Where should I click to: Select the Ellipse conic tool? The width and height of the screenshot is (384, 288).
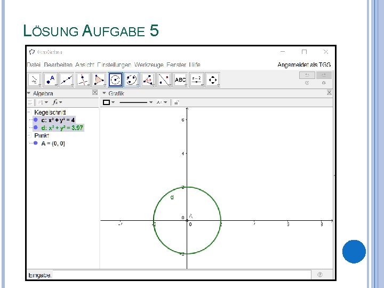132,79
